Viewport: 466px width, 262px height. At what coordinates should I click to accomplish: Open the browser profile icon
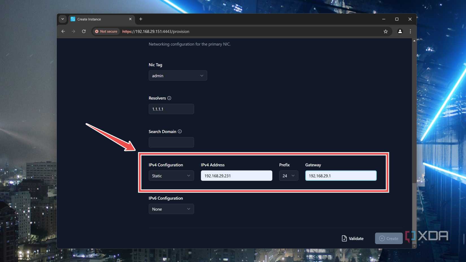pos(400,31)
